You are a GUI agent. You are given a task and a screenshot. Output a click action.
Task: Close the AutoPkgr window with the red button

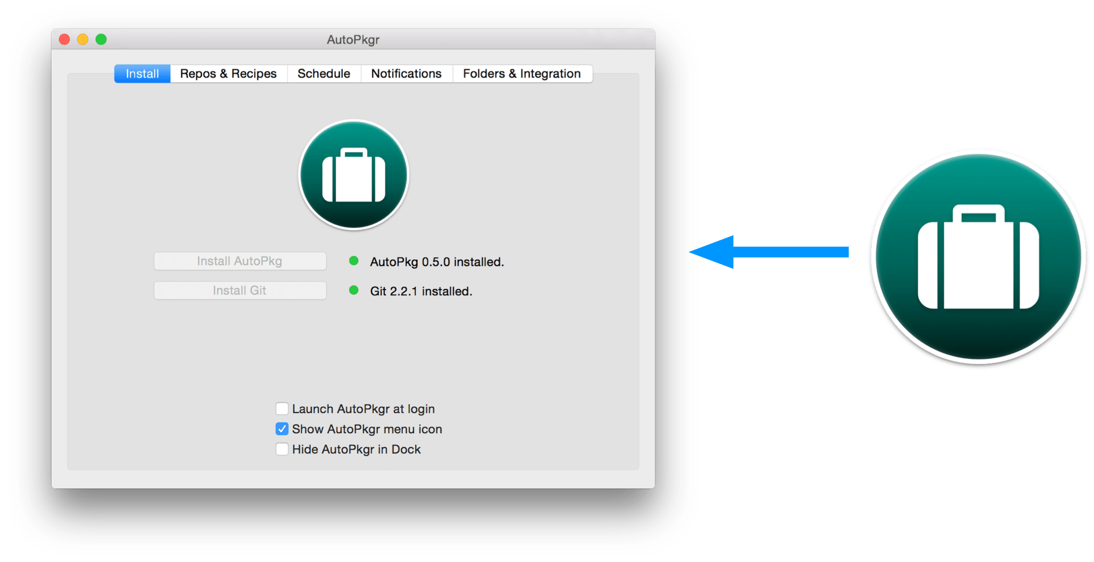[65, 39]
